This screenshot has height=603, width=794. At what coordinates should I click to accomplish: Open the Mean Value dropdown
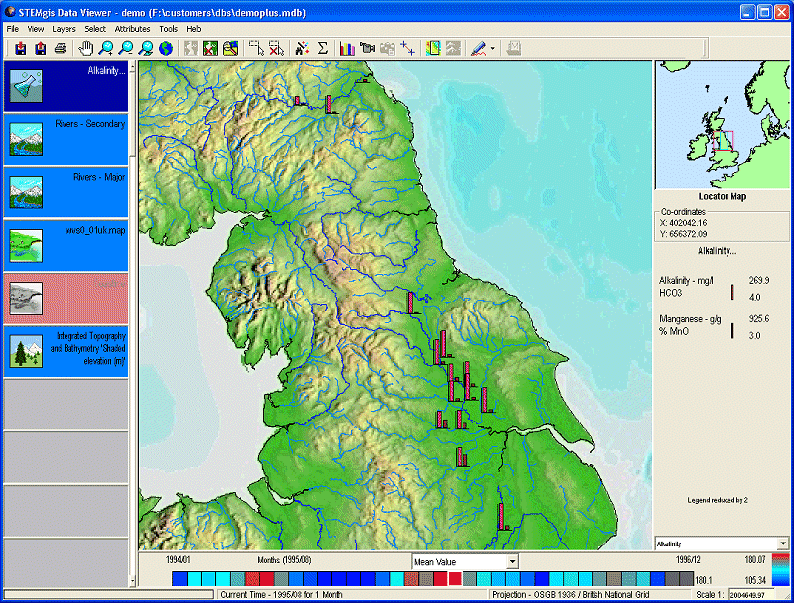[x=511, y=561]
